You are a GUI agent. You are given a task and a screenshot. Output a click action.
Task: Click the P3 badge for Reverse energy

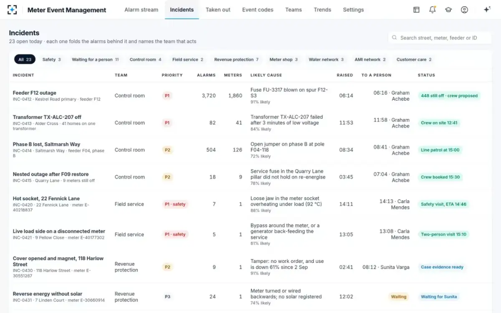click(x=167, y=297)
